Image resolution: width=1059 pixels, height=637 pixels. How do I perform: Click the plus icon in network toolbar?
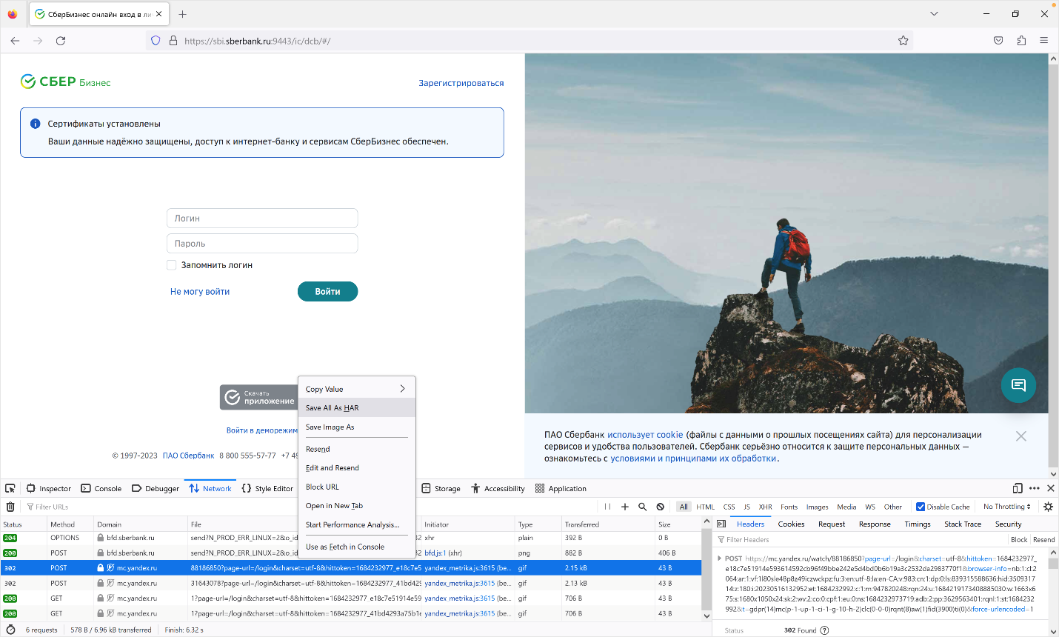(x=625, y=507)
